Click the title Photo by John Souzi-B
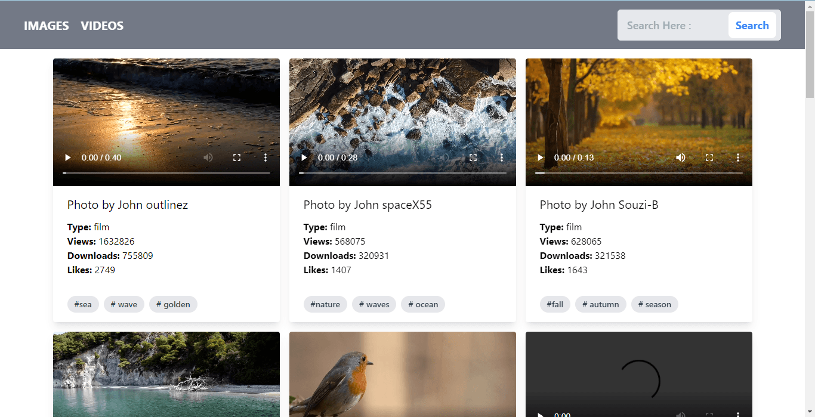The height and width of the screenshot is (417, 815). [599, 205]
